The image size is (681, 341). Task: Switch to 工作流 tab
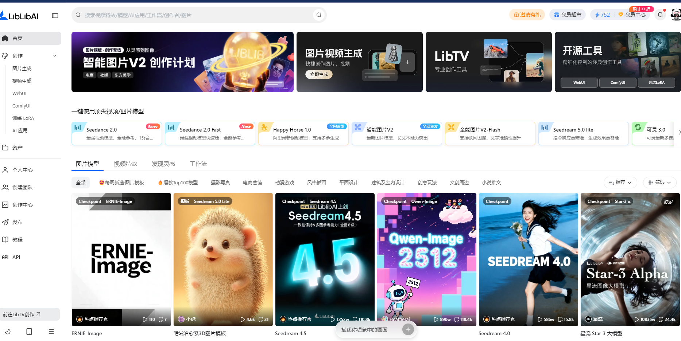pos(198,164)
